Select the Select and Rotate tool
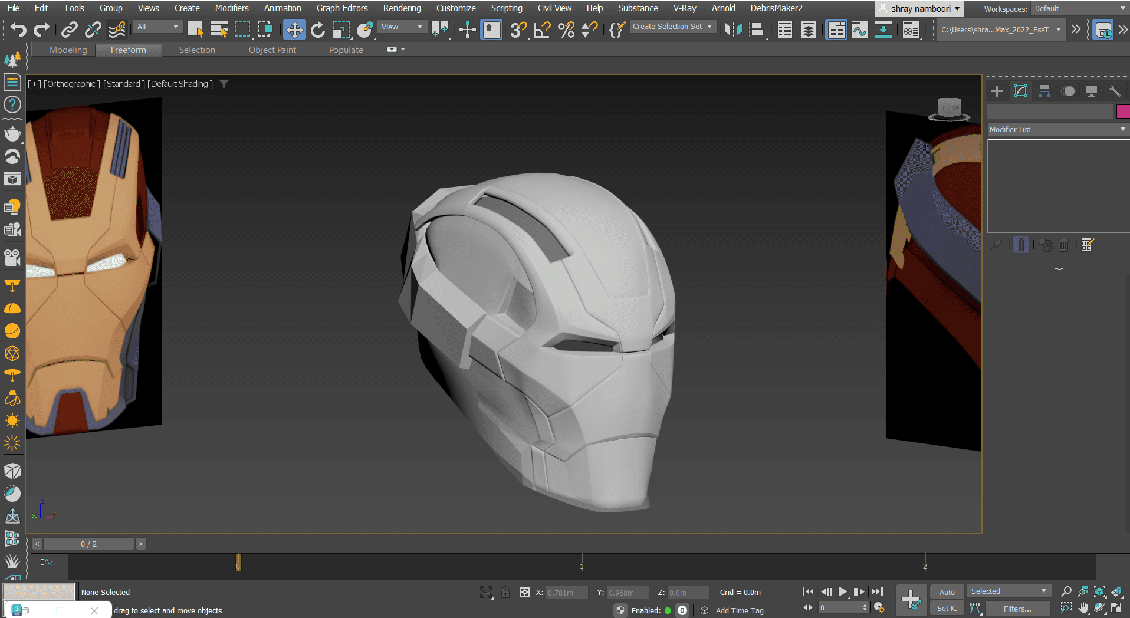1130x618 pixels. 318,29
